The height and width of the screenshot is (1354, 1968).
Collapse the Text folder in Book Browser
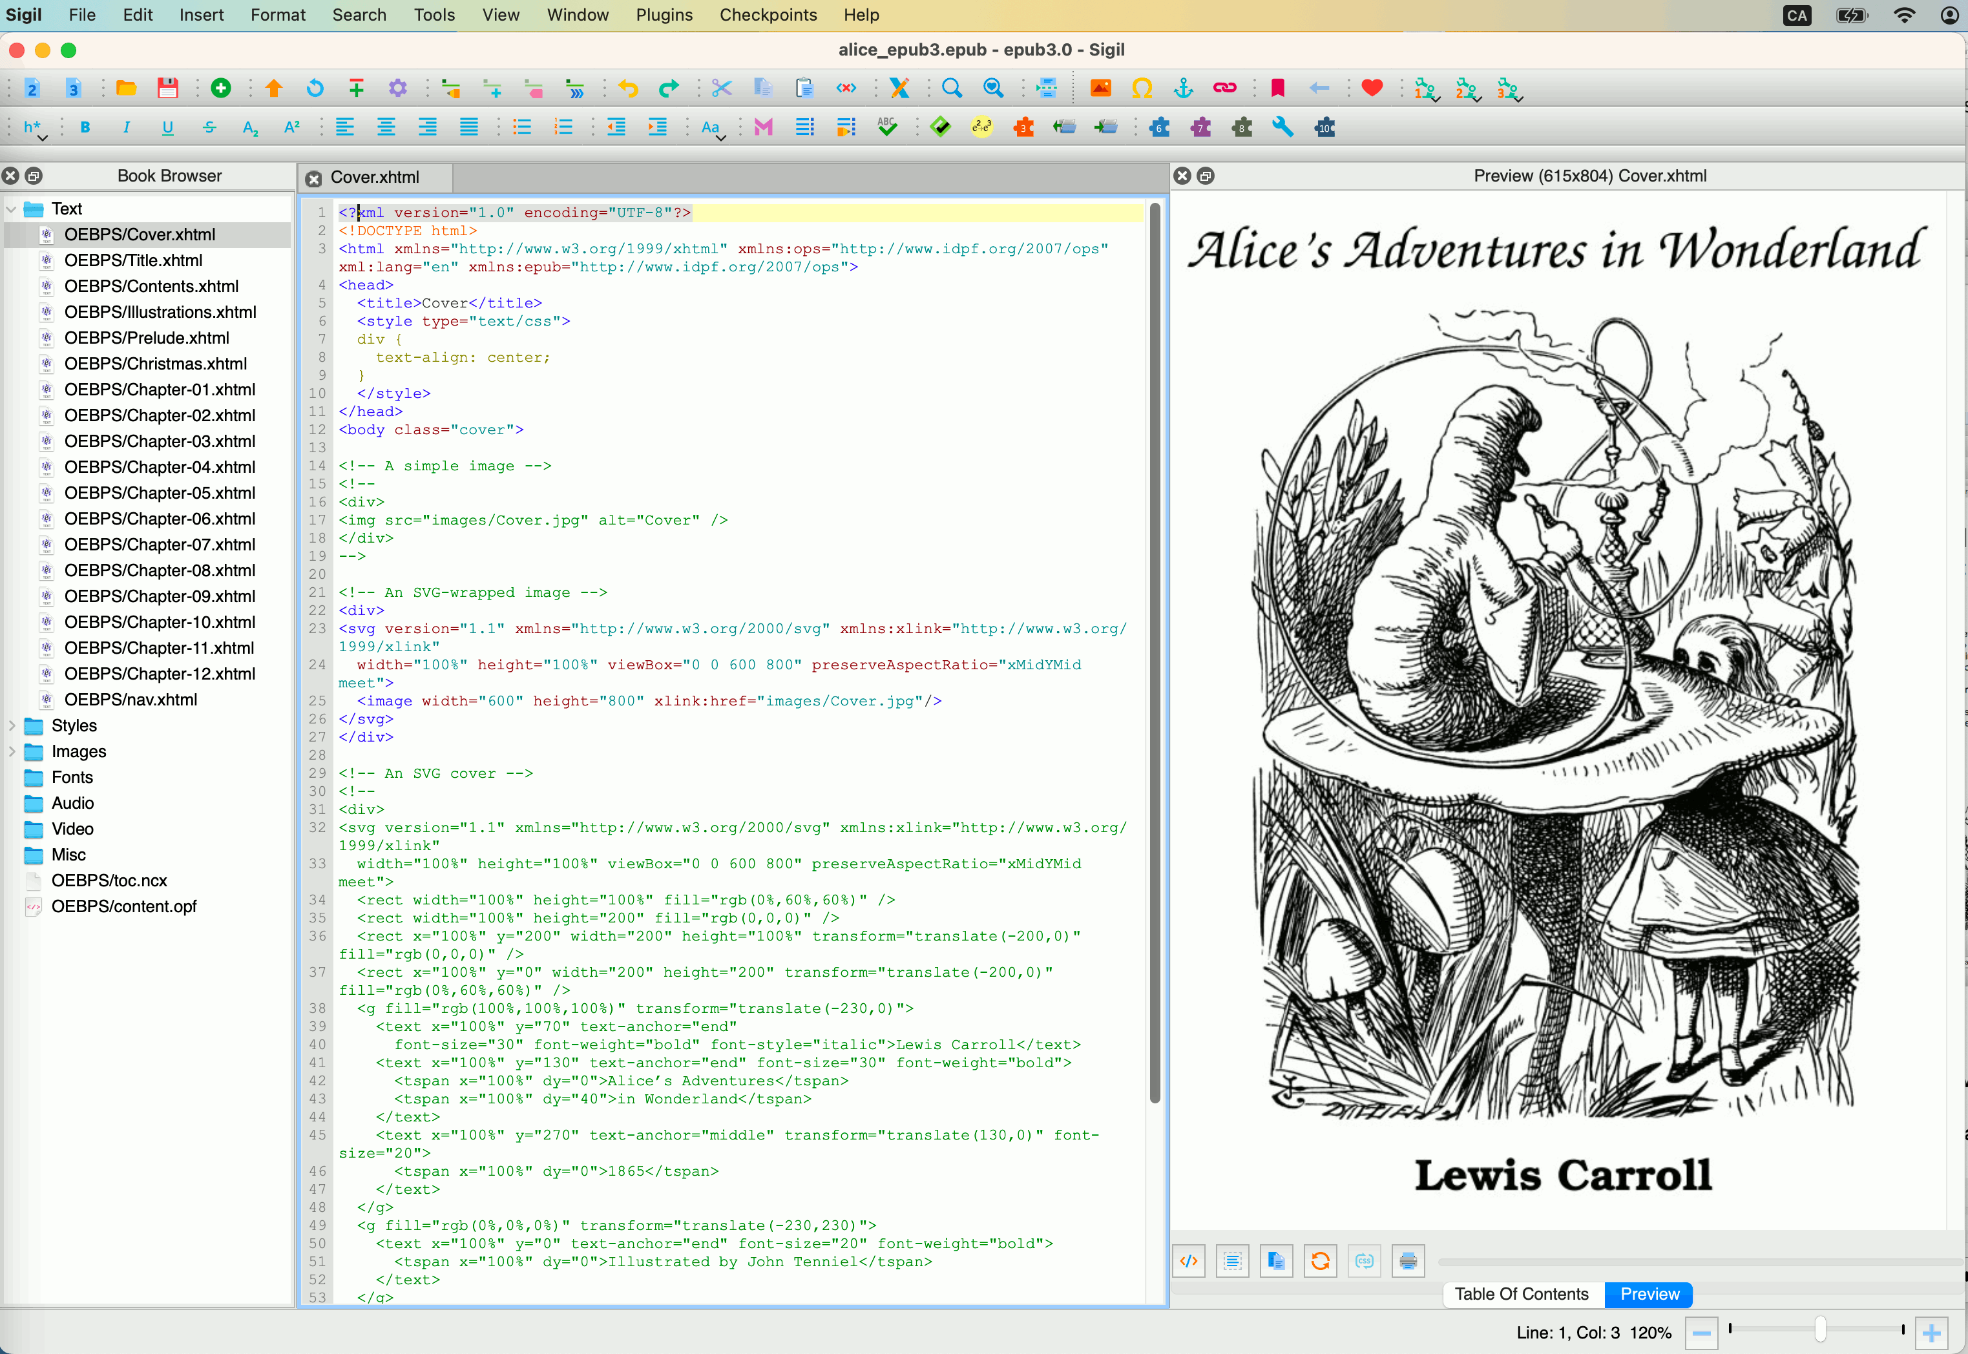tap(11, 209)
